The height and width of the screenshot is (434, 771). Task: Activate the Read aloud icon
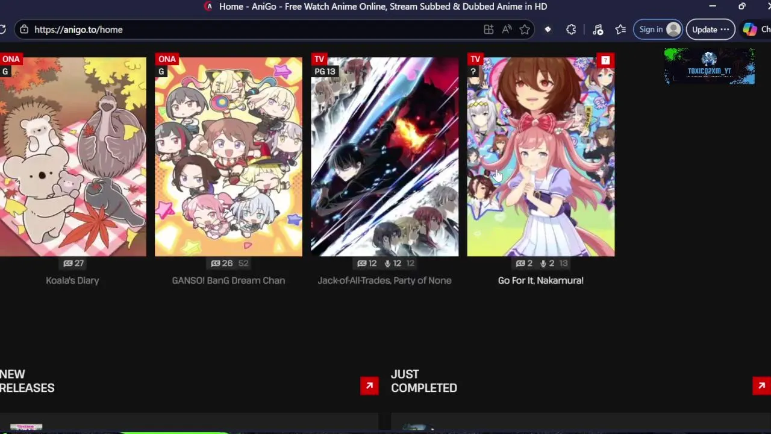[x=507, y=30]
